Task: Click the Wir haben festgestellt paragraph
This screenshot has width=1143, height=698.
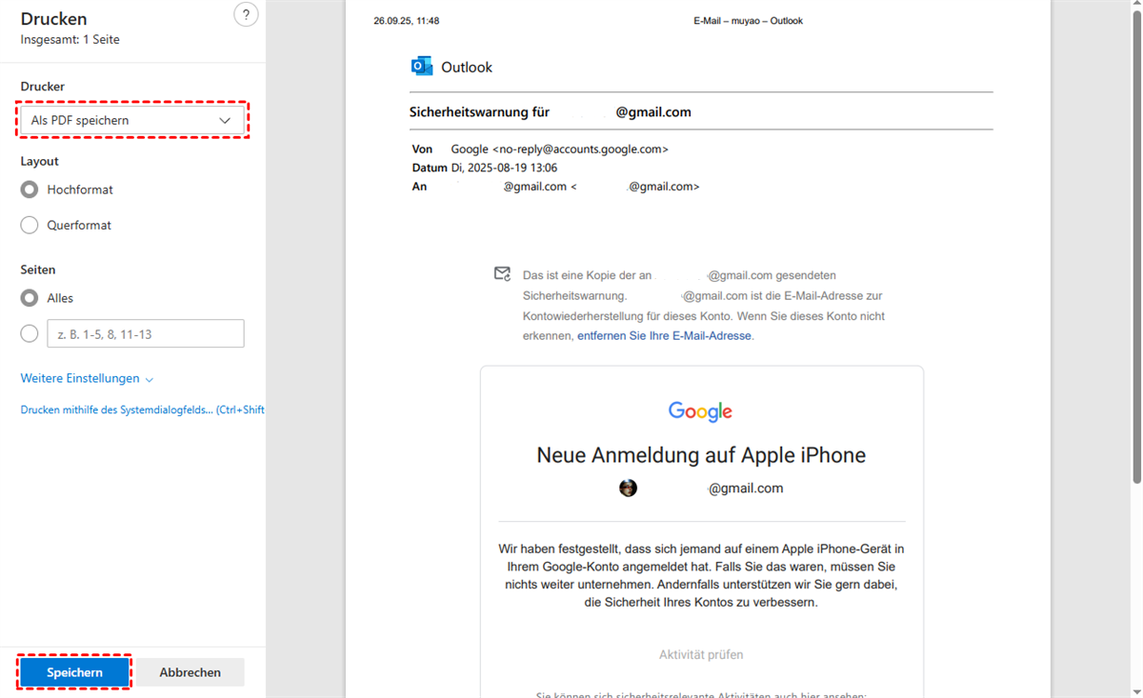Action: [701, 576]
